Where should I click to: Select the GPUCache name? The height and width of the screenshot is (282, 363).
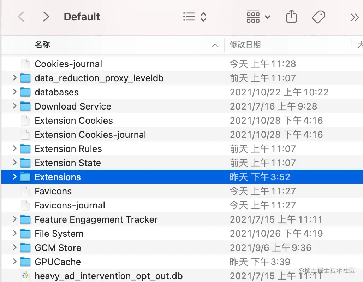coord(58,262)
